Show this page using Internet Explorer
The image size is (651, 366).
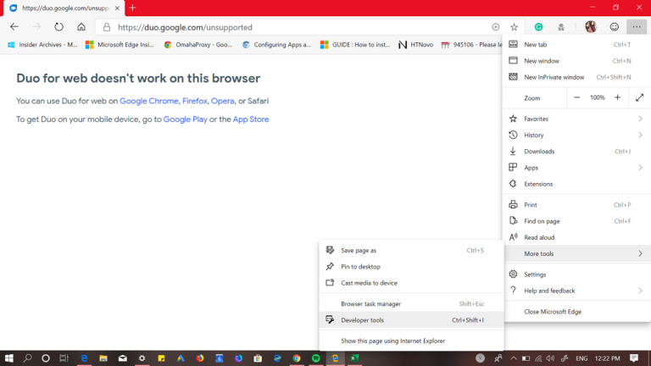411,341
